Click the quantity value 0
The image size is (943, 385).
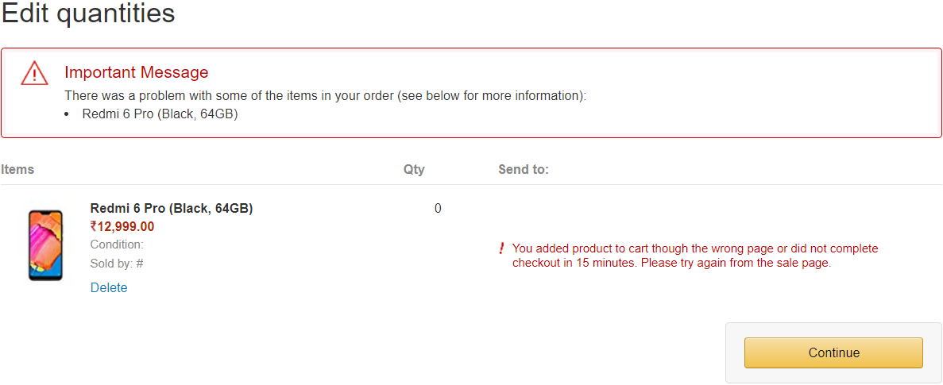tap(438, 209)
